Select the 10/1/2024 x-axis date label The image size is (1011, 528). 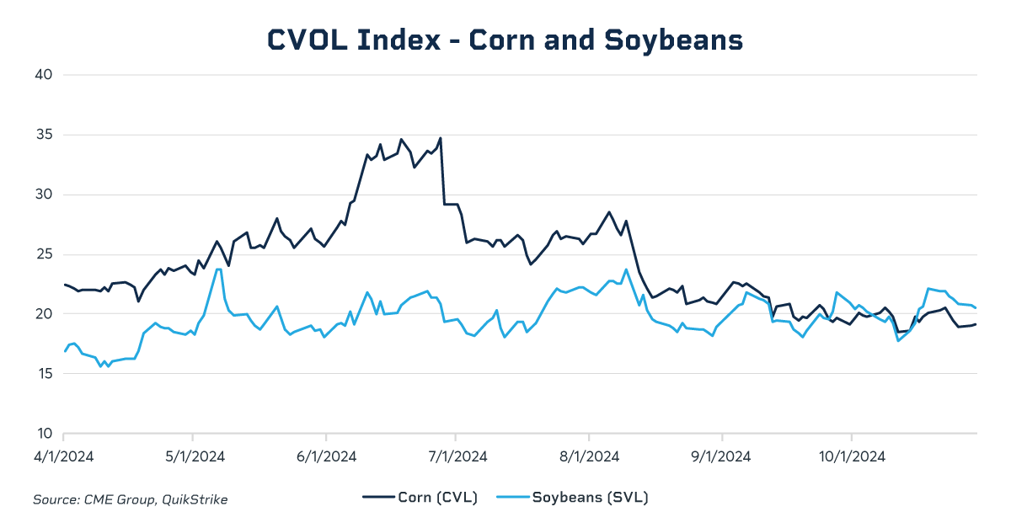tap(852, 456)
